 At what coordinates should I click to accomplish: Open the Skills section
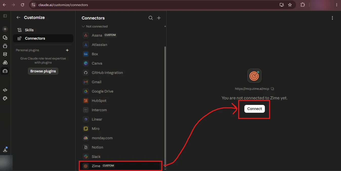(x=43, y=30)
